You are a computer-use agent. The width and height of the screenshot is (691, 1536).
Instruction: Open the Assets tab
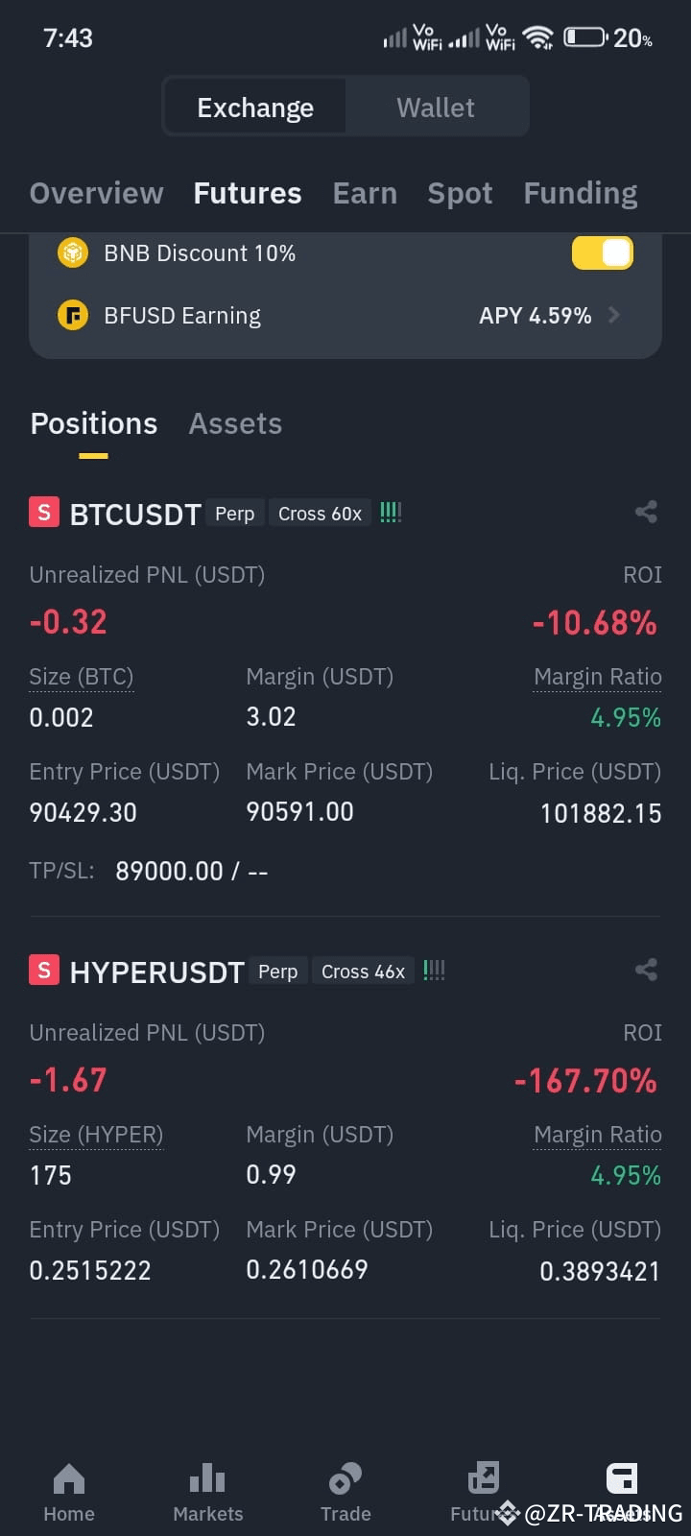[x=235, y=423]
